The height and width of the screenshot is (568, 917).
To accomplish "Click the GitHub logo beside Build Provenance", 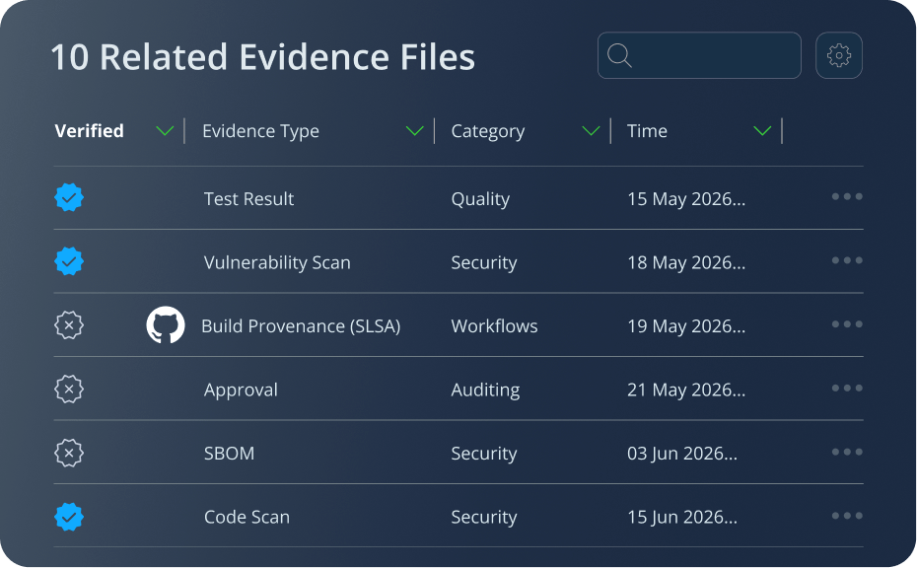I will 166,324.
